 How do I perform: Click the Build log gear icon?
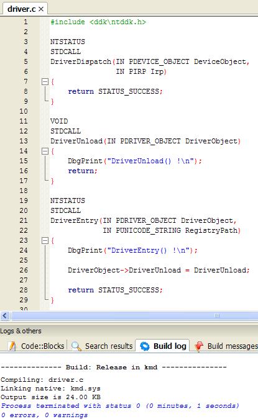click(145, 346)
